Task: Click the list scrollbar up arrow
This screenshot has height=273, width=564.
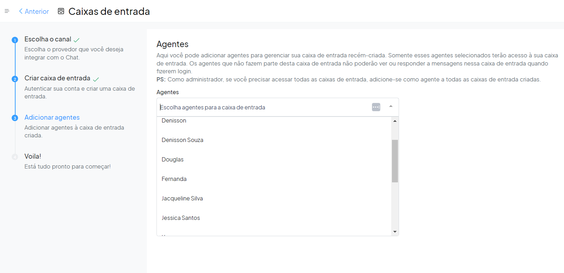Action: click(395, 121)
